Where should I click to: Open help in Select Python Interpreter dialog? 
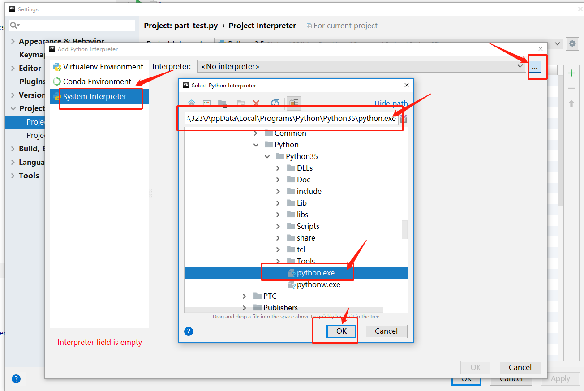click(189, 331)
